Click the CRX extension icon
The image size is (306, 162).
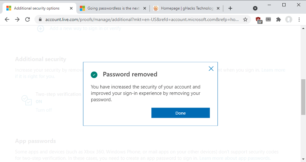point(268,19)
